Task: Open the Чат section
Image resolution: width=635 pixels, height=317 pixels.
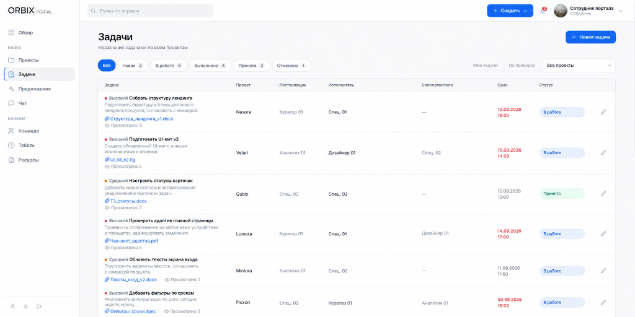Action: [x=39, y=103]
